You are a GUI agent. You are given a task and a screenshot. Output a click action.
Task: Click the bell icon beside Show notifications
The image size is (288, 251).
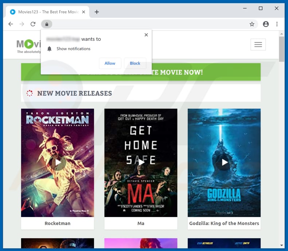pyautogui.click(x=50, y=49)
